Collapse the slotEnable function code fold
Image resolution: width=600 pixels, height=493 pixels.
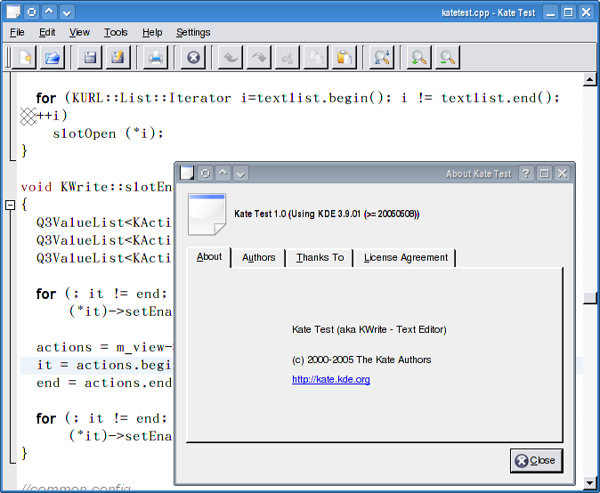coord(11,205)
